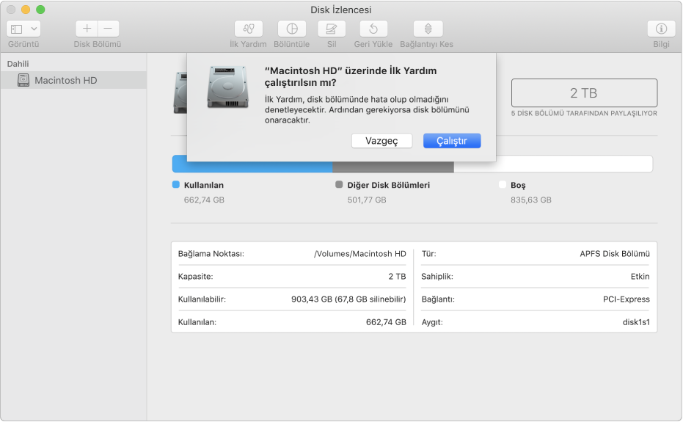Click the white free space bar segment
The height and width of the screenshot is (422, 683).
[x=553, y=164]
